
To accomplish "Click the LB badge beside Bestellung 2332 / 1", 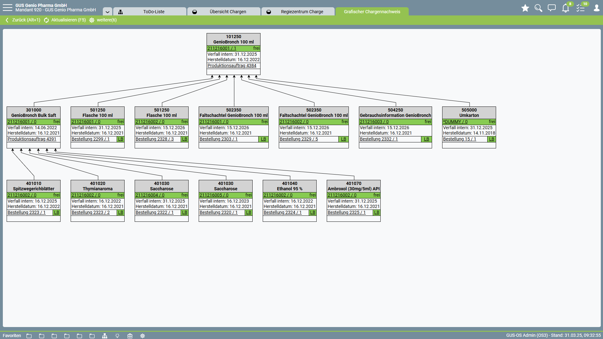I will pyautogui.click(x=426, y=139).
